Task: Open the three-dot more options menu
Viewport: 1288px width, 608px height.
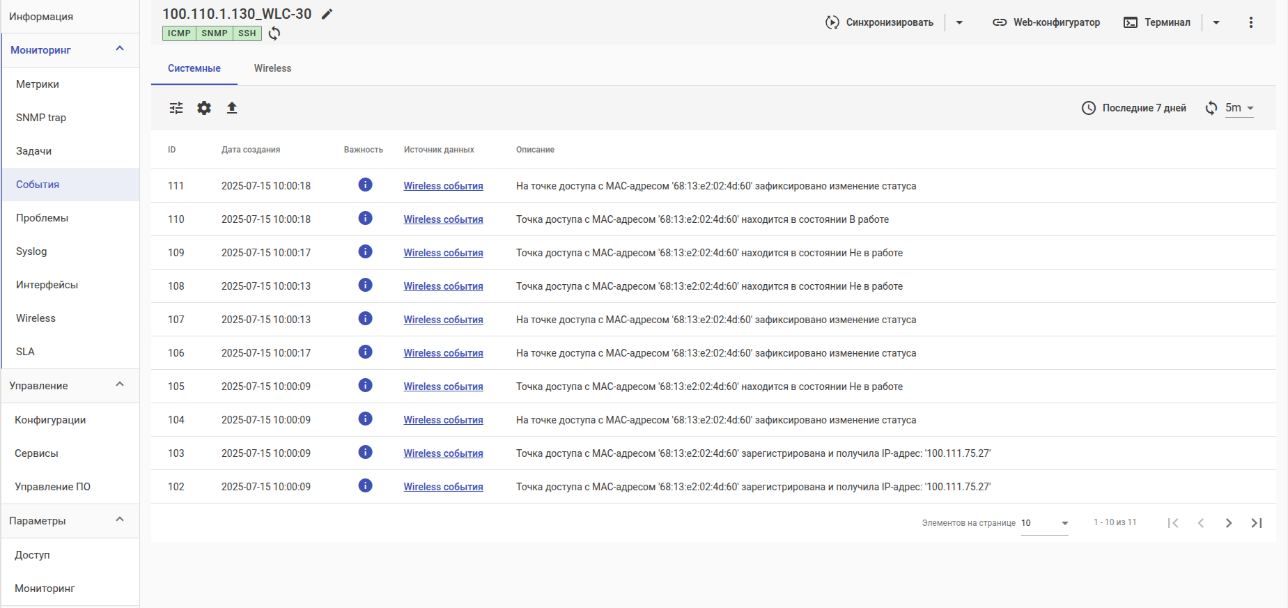Action: tap(1250, 22)
